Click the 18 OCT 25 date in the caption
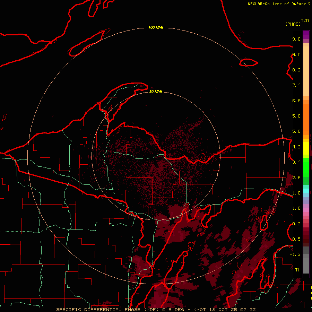This screenshot has height=312, width=312. click(224, 310)
